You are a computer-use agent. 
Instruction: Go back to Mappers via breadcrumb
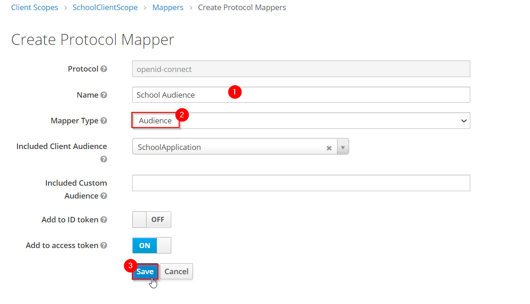tap(168, 7)
